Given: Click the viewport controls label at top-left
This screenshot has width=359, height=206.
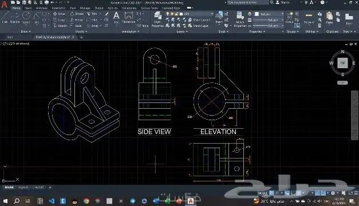Looking at the screenshot, I should tap(15, 43).
